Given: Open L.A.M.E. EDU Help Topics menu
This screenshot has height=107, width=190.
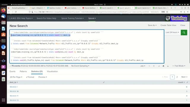Looking at the screenshot, I should (x=21, y=18).
